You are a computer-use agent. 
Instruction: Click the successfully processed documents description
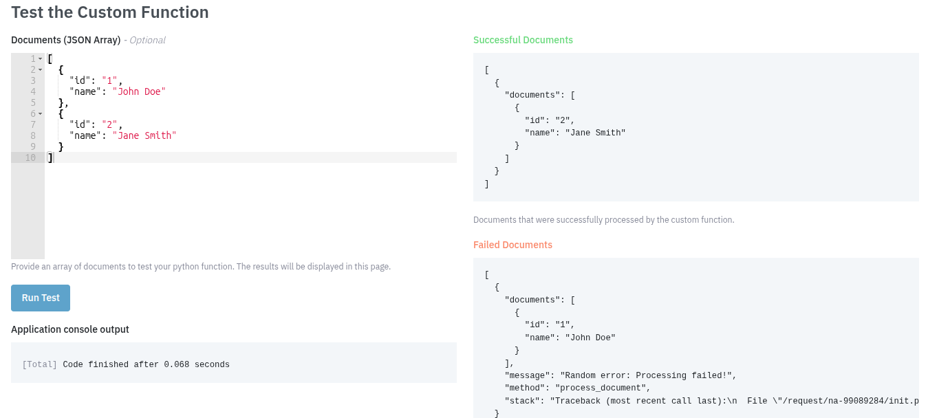604,220
